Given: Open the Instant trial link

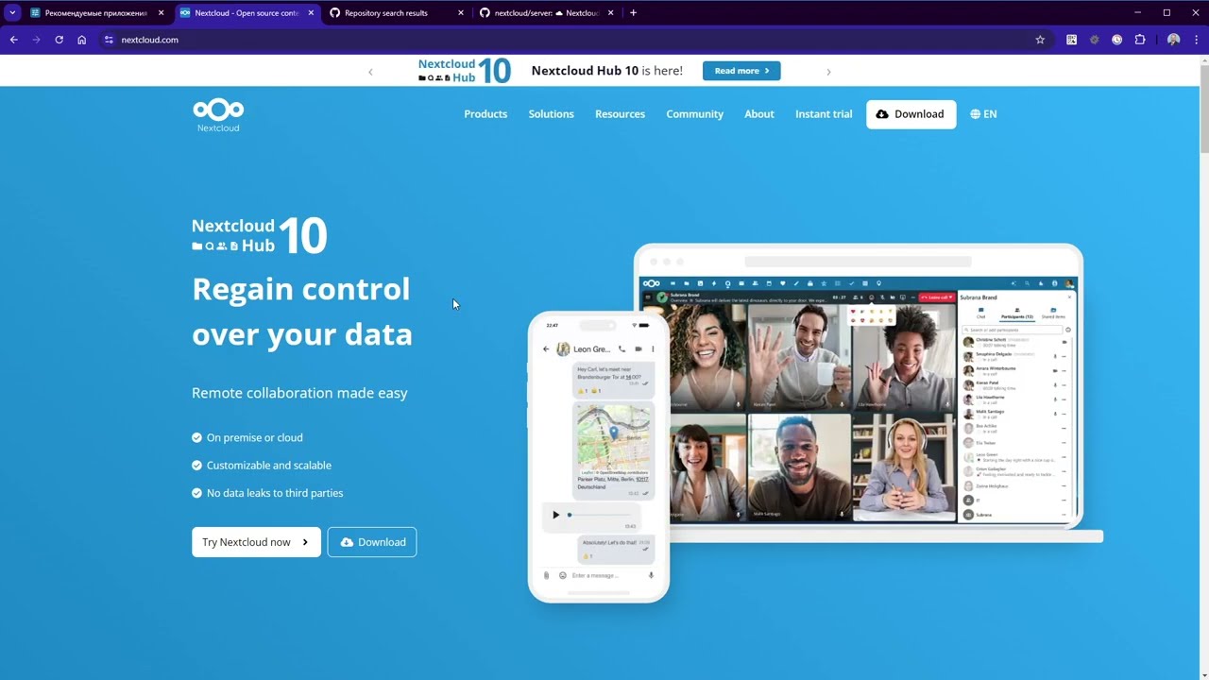Looking at the screenshot, I should tap(824, 114).
